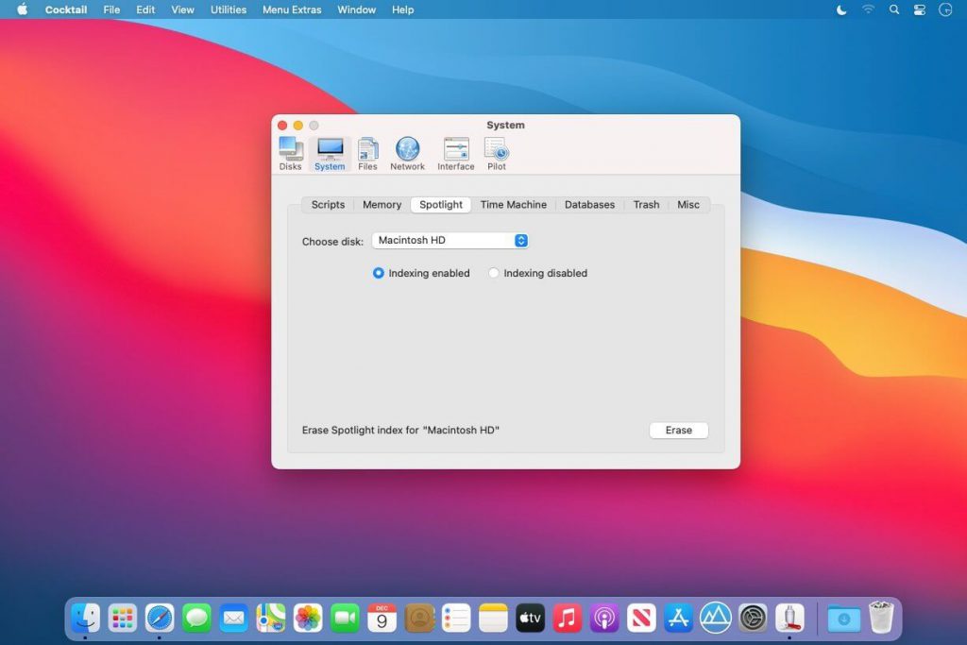The width and height of the screenshot is (967, 645).
Task: Switch to the Databases tab
Action: 589,205
